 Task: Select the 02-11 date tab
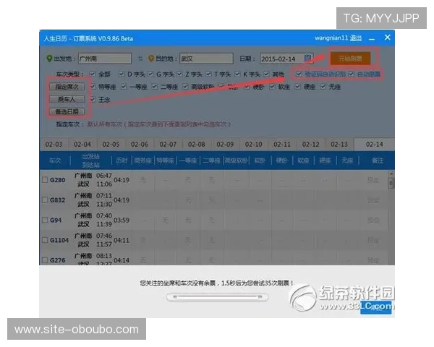(x=282, y=144)
